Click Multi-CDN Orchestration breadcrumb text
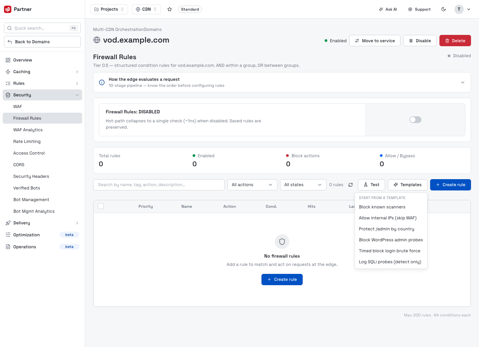Viewport: 479px width, 347px height. (x=118, y=30)
